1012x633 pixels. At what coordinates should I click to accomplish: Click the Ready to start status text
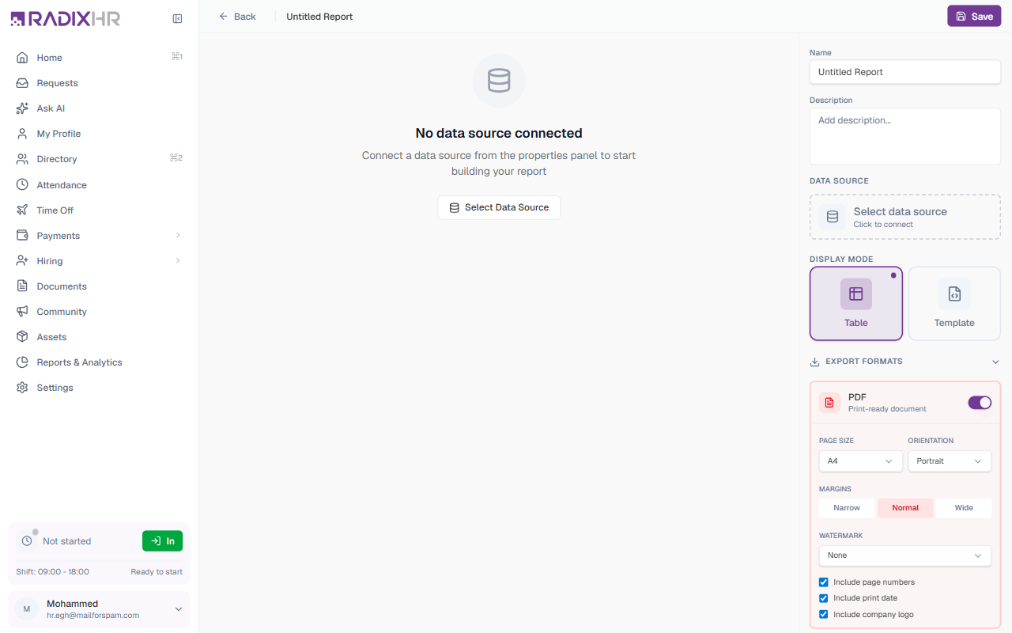coord(157,571)
